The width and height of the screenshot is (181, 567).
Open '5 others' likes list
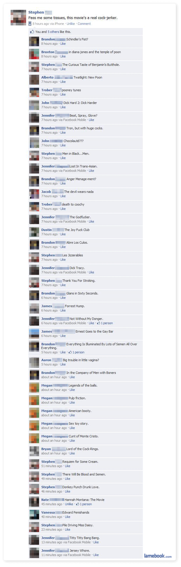(x=53, y=32)
